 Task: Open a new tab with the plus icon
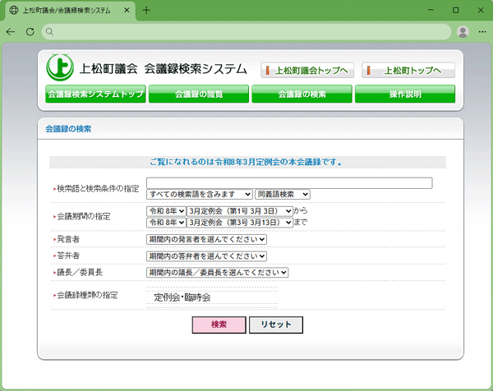click(146, 11)
